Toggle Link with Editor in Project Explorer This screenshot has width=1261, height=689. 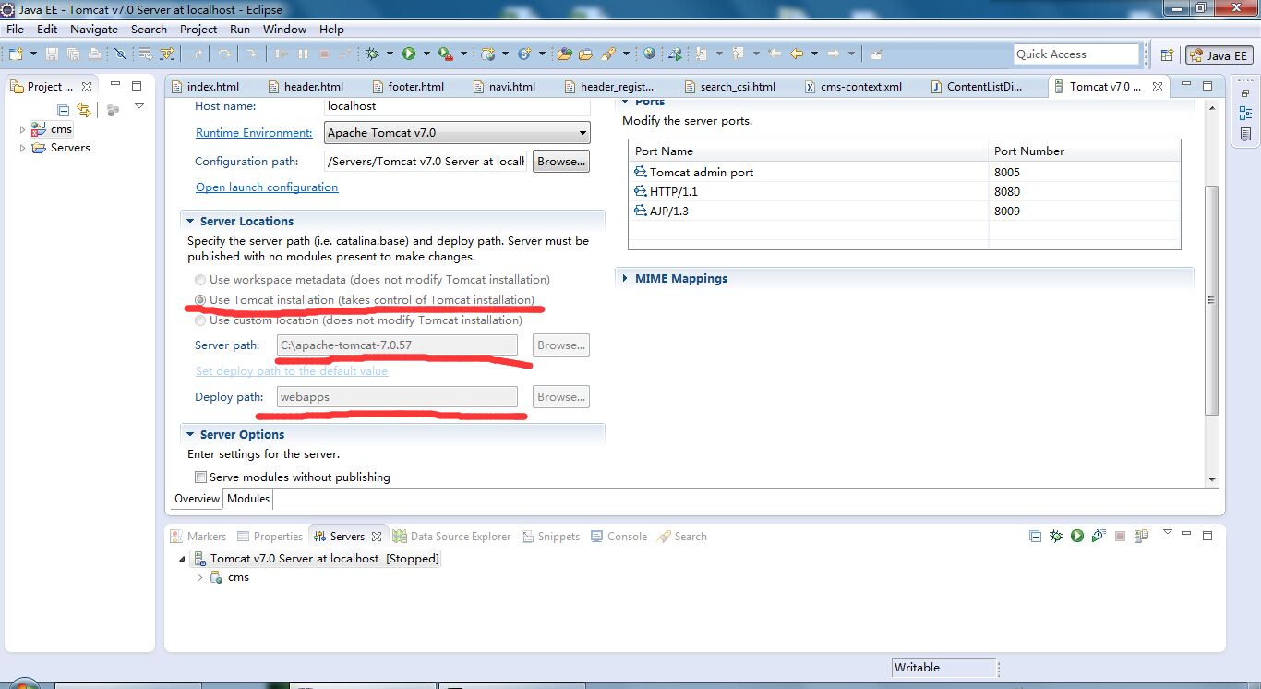(84, 110)
